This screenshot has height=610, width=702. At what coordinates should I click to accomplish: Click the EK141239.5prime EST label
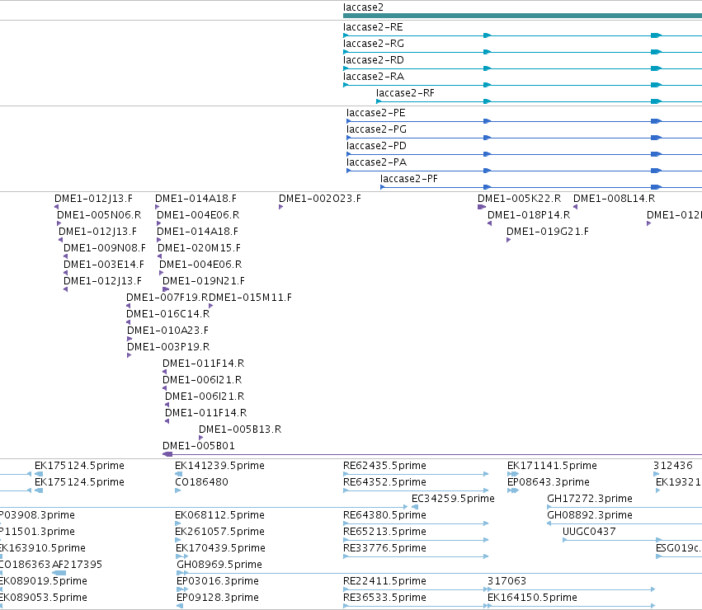click(x=219, y=466)
